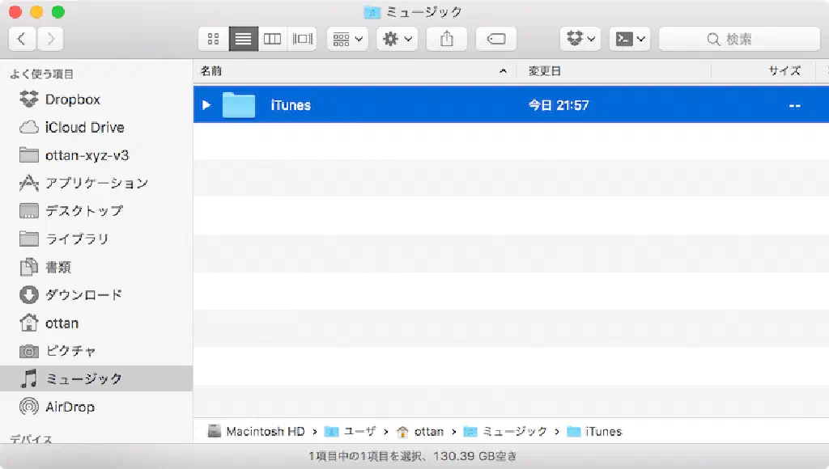Open AirDrop from the sidebar
Image resolution: width=829 pixels, height=469 pixels.
(x=70, y=407)
